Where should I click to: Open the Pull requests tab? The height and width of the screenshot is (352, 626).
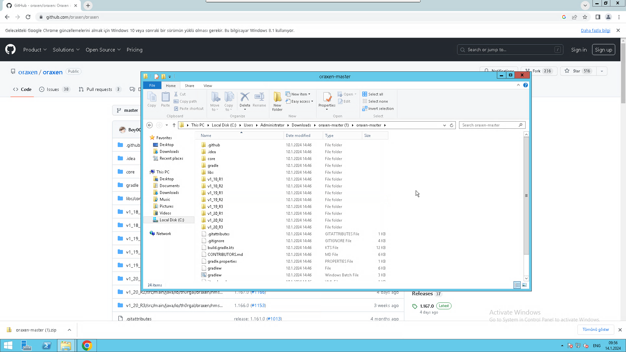pos(100,89)
